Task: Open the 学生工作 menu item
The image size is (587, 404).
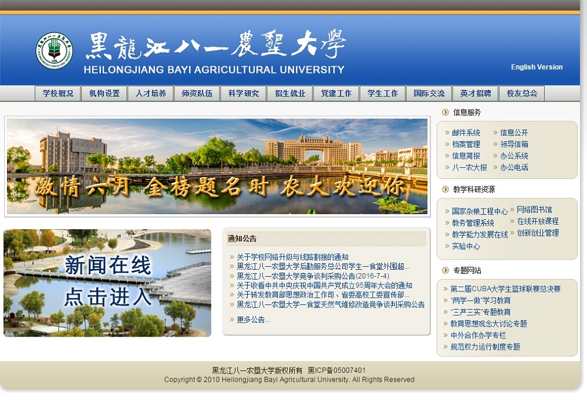Action: point(383,93)
